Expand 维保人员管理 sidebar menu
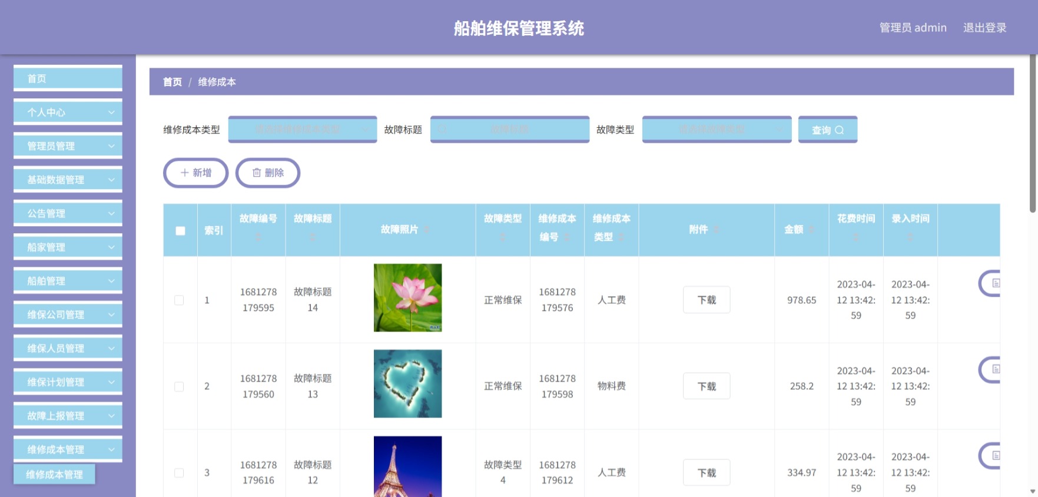 [68, 348]
